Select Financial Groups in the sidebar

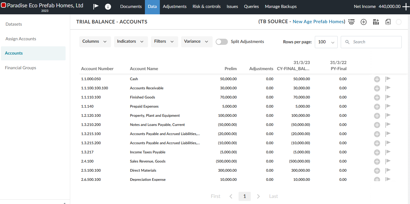click(20, 67)
